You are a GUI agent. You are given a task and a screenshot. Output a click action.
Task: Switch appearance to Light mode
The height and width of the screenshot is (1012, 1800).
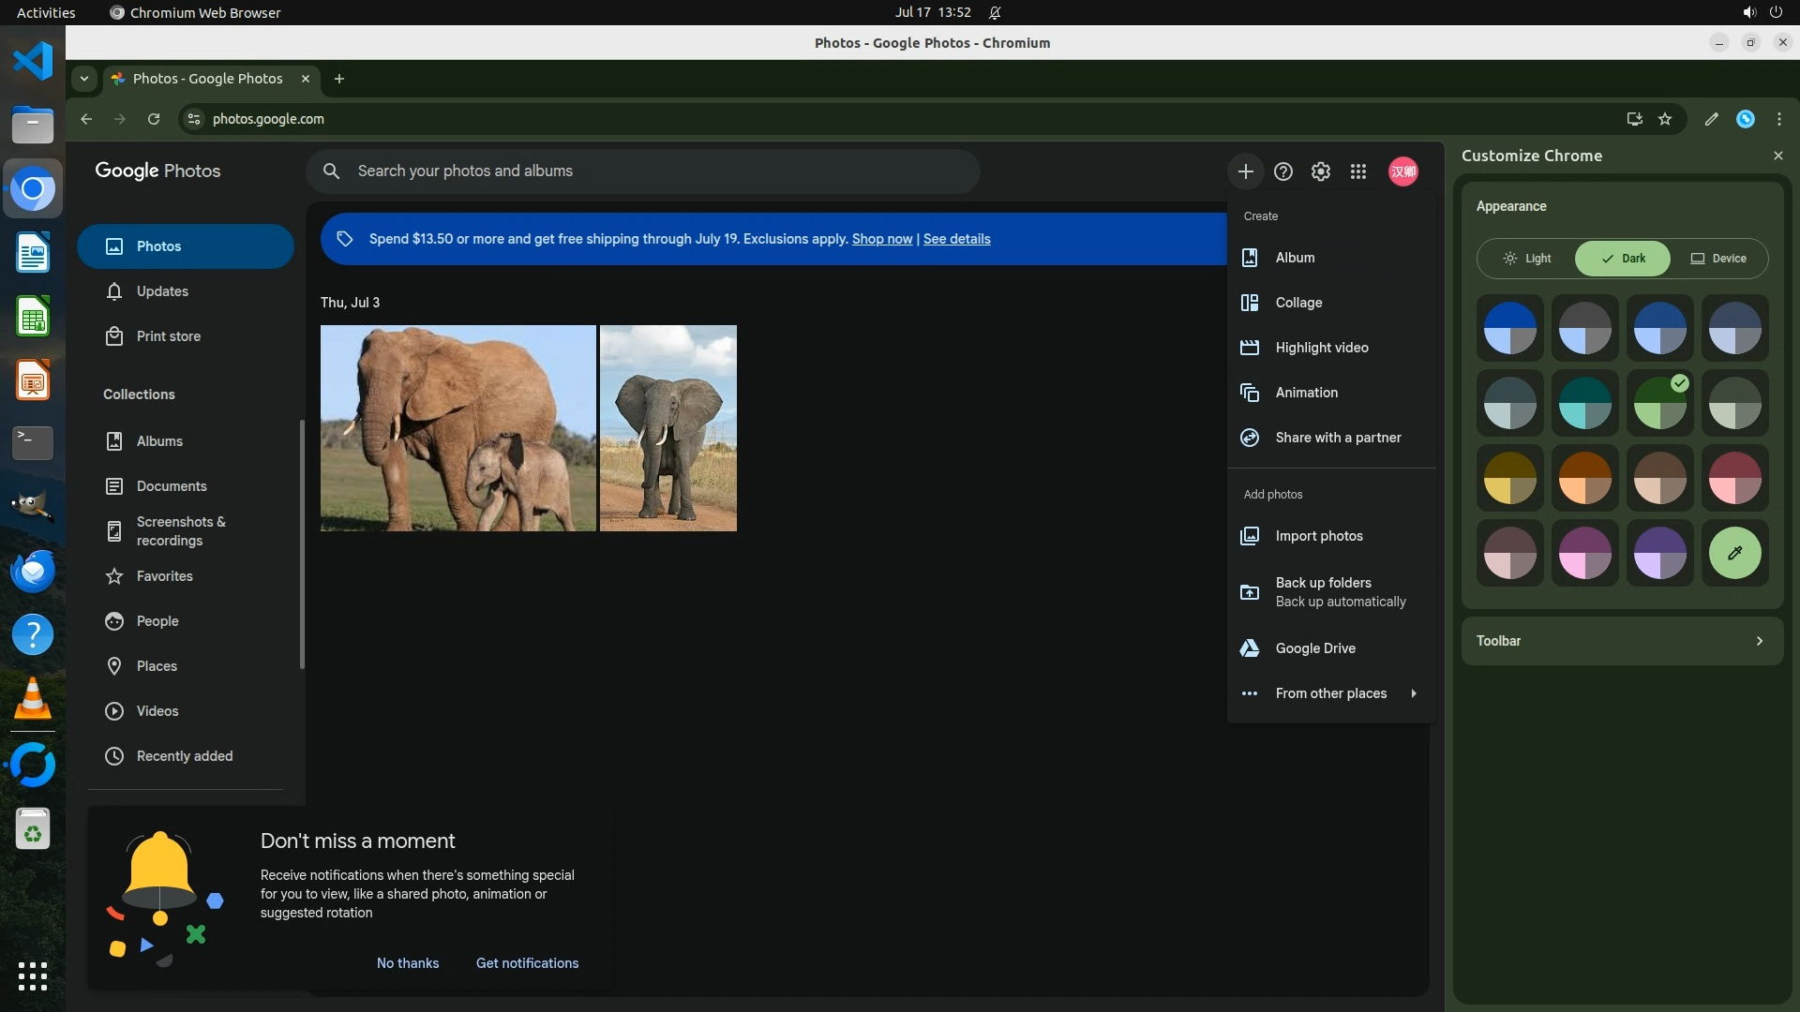[x=1527, y=259]
